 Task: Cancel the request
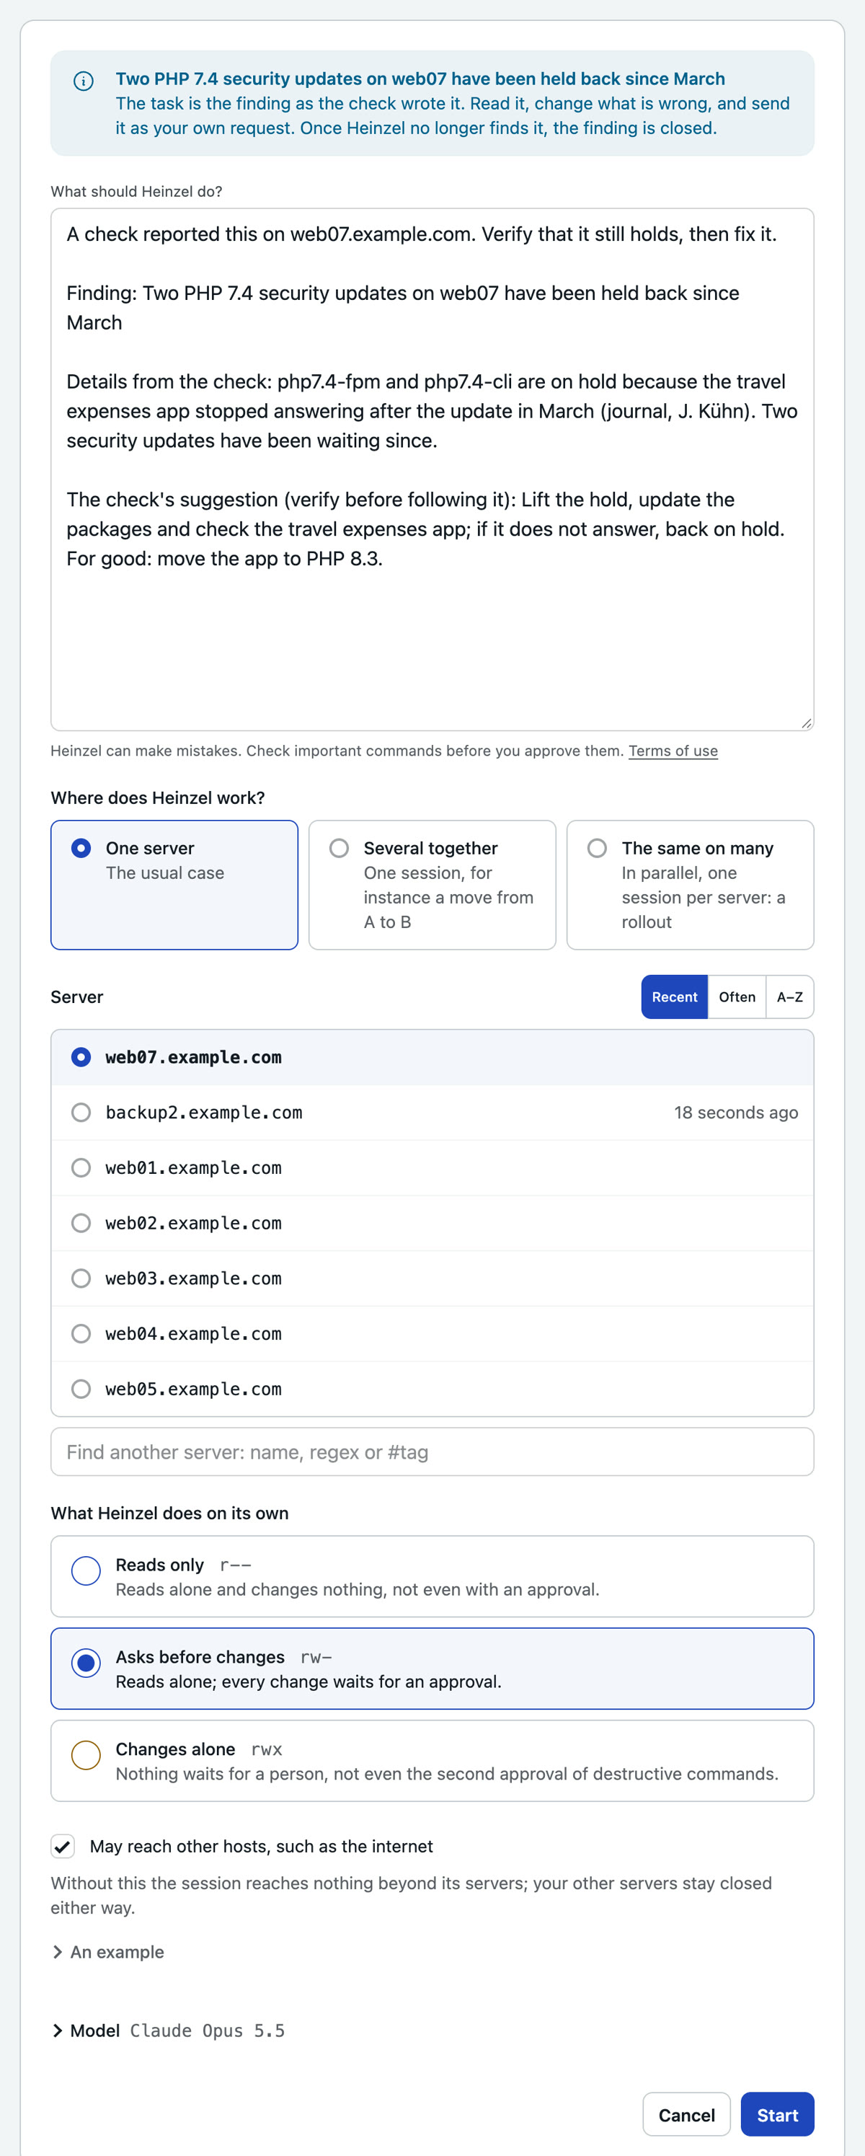point(686,2115)
